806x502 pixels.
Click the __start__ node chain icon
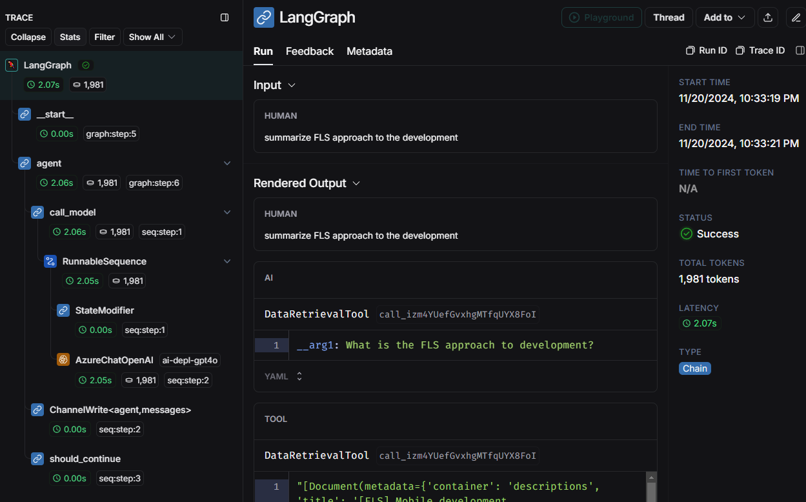(24, 114)
